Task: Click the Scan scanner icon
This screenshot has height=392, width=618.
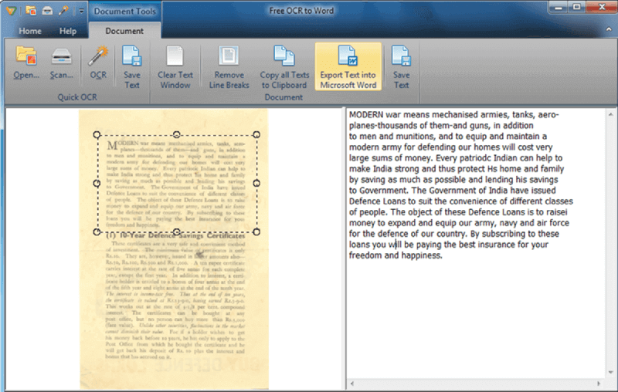Action: coord(62,62)
